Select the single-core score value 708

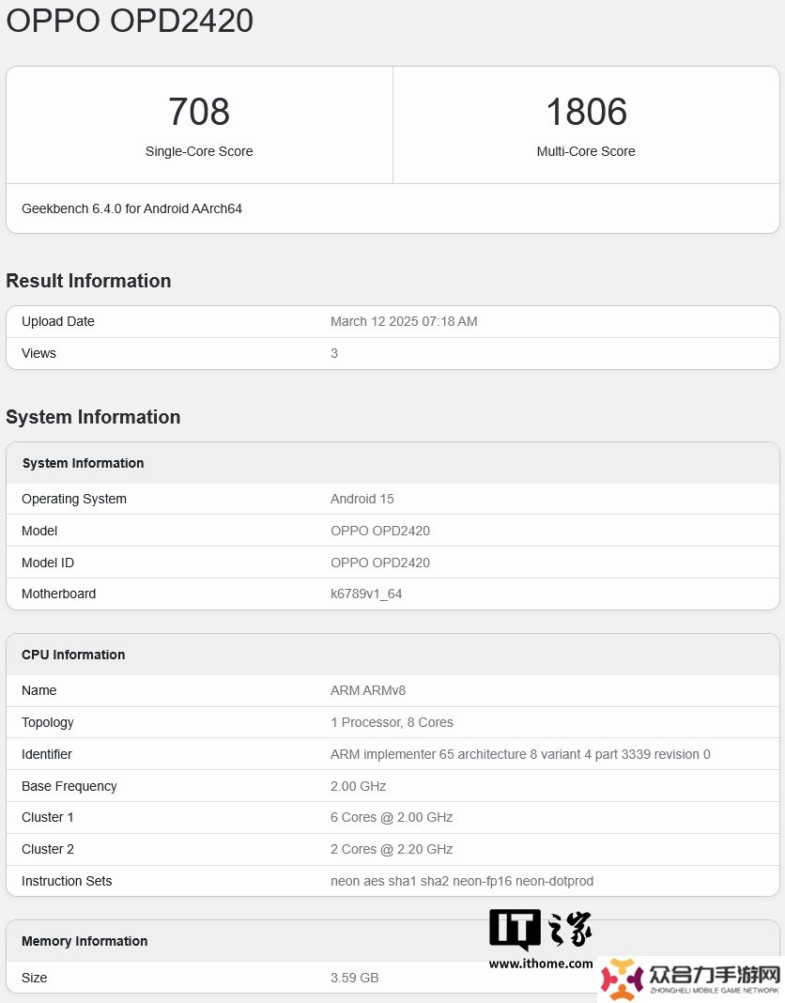199,112
